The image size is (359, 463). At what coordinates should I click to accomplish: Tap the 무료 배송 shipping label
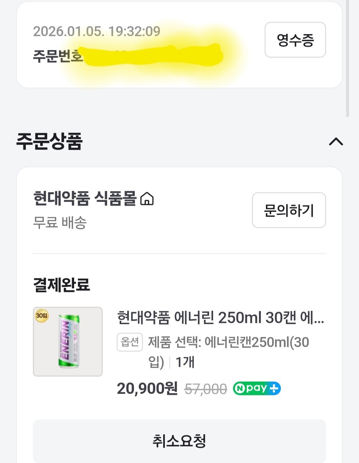coord(60,222)
